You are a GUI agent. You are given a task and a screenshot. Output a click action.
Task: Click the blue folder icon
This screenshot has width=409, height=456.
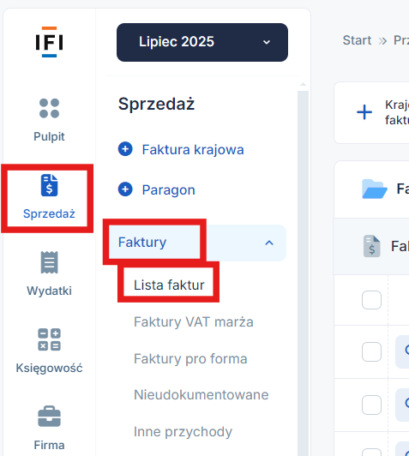coord(375,189)
